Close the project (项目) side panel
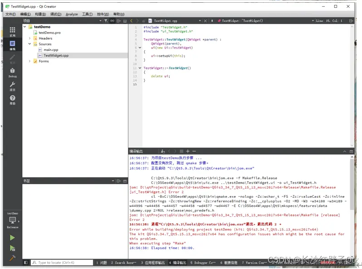The height and width of the screenshot is (269, 362). [x=125, y=21]
